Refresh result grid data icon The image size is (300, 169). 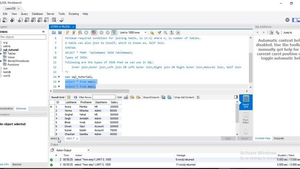tap(75, 97)
